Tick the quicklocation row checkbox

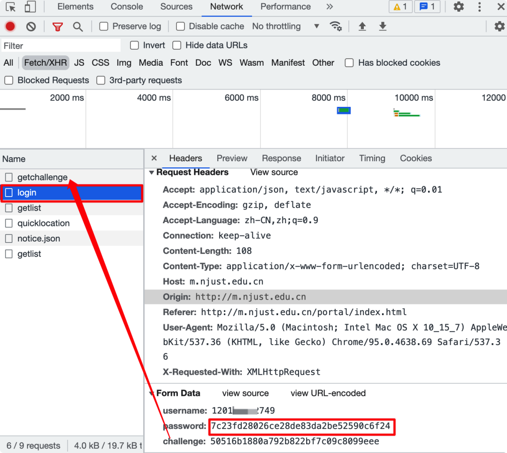point(9,223)
